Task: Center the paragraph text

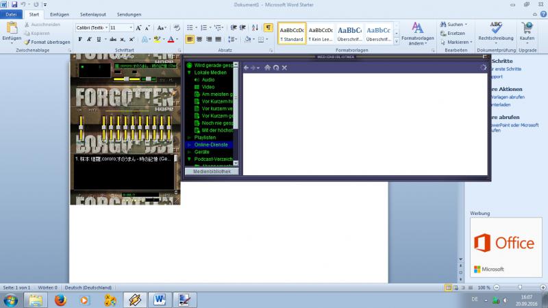Action: [x=199, y=40]
